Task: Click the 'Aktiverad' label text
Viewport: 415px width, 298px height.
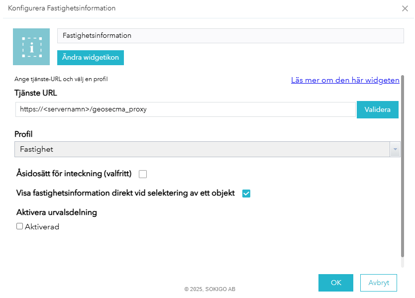Action: pos(42,227)
